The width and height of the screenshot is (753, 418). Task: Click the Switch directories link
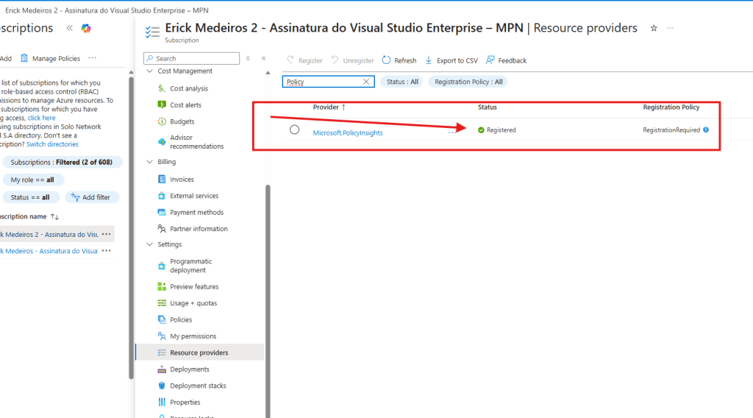52,144
